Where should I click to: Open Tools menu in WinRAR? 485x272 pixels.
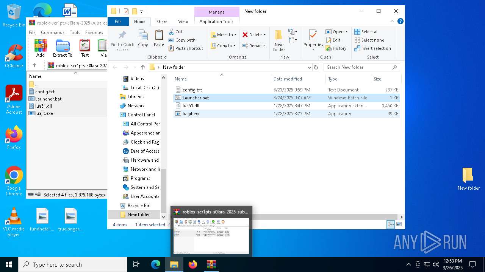tap(75, 32)
